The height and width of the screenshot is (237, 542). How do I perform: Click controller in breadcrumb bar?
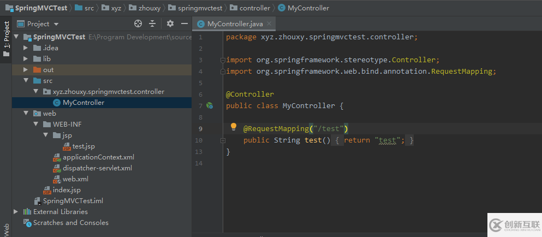click(x=255, y=8)
